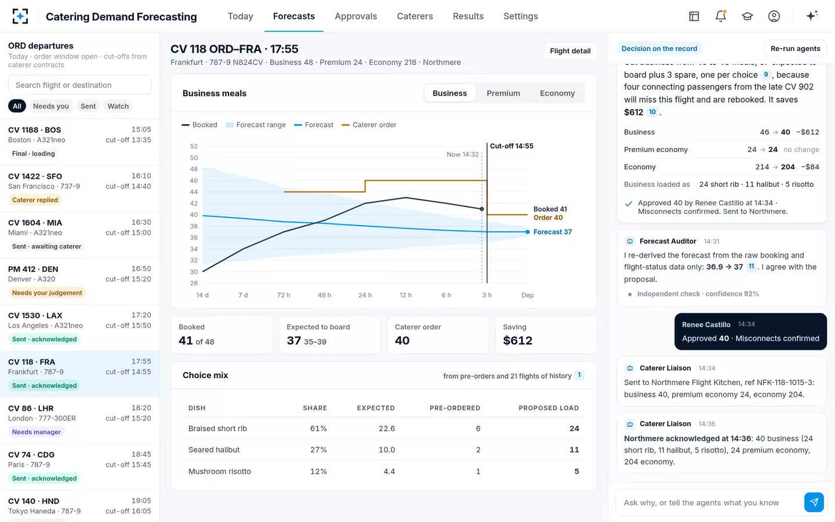Click Needs manager tag on CV 86
This screenshot has width=835, height=522.
(x=37, y=432)
